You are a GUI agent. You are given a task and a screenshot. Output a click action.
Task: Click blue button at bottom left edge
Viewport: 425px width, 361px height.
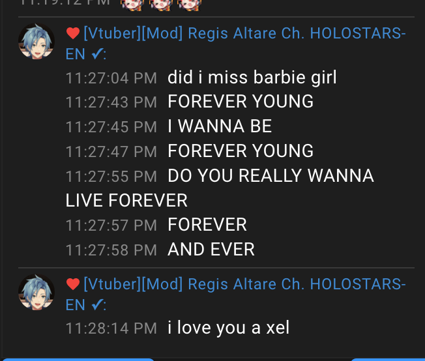pyautogui.click(x=79, y=360)
